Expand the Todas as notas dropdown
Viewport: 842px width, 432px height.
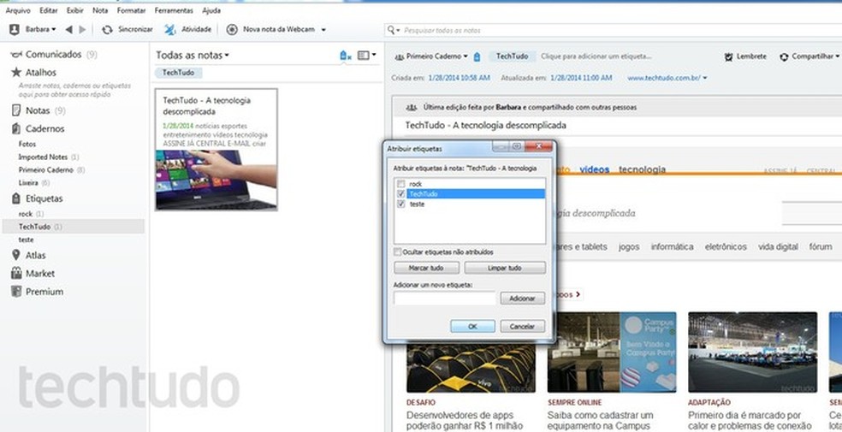193,56
